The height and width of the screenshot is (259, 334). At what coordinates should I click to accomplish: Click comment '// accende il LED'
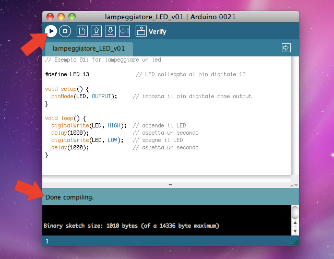click(159, 125)
